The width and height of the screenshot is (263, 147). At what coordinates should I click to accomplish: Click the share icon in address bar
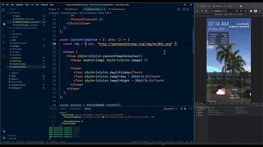click(x=241, y=11)
